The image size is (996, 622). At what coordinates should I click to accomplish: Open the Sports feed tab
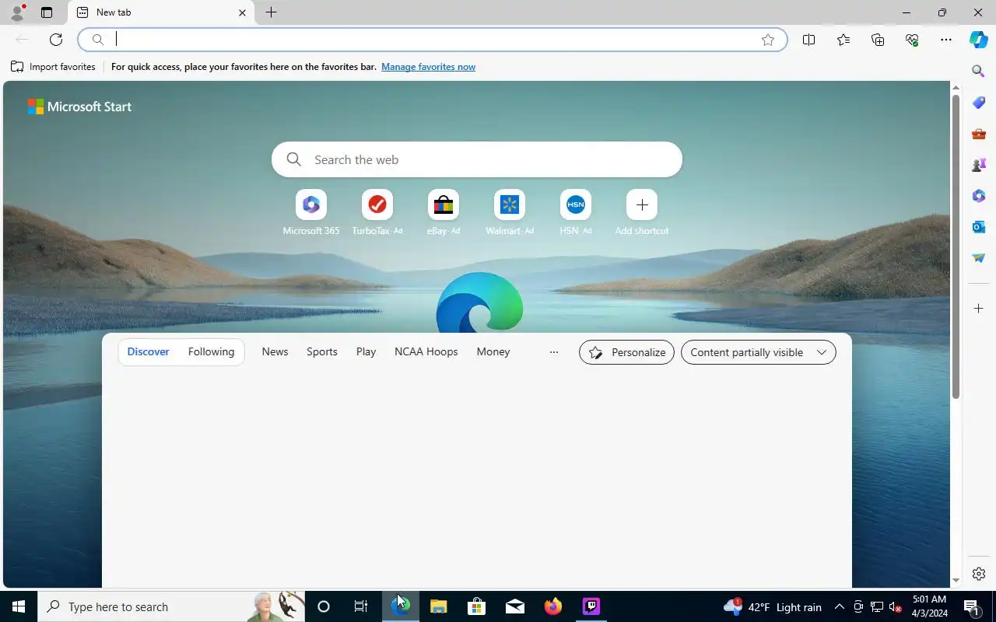(x=322, y=352)
